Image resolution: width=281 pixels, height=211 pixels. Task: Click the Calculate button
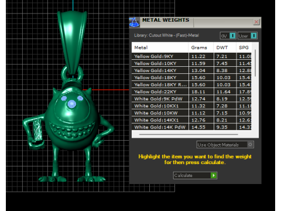pyautogui.click(x=195, y=175)
